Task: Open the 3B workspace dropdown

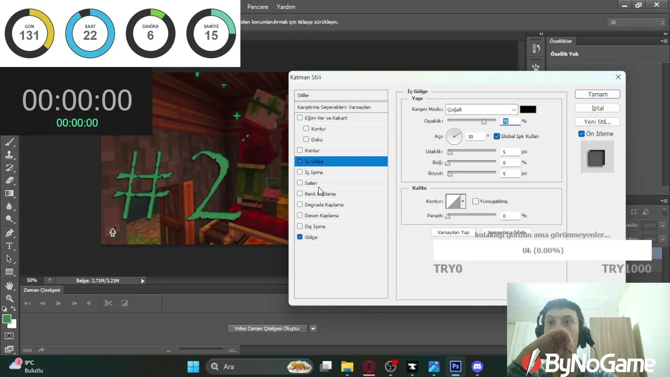Action: [x=636, y=23]
